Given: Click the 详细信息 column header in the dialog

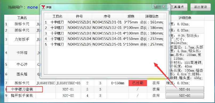Looking at the screenshot, I should coord(152,17).
